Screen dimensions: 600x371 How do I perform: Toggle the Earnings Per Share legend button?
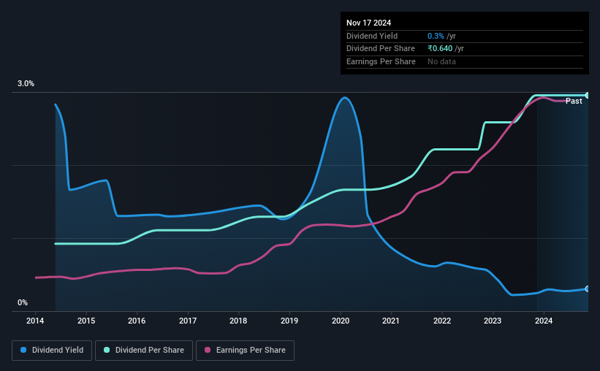point(245,351)
